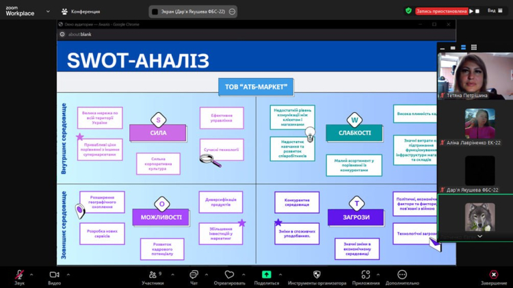Open the Конференция tab at top
The height and width of the screenshot is (288, 513).
tap(81, 12)
